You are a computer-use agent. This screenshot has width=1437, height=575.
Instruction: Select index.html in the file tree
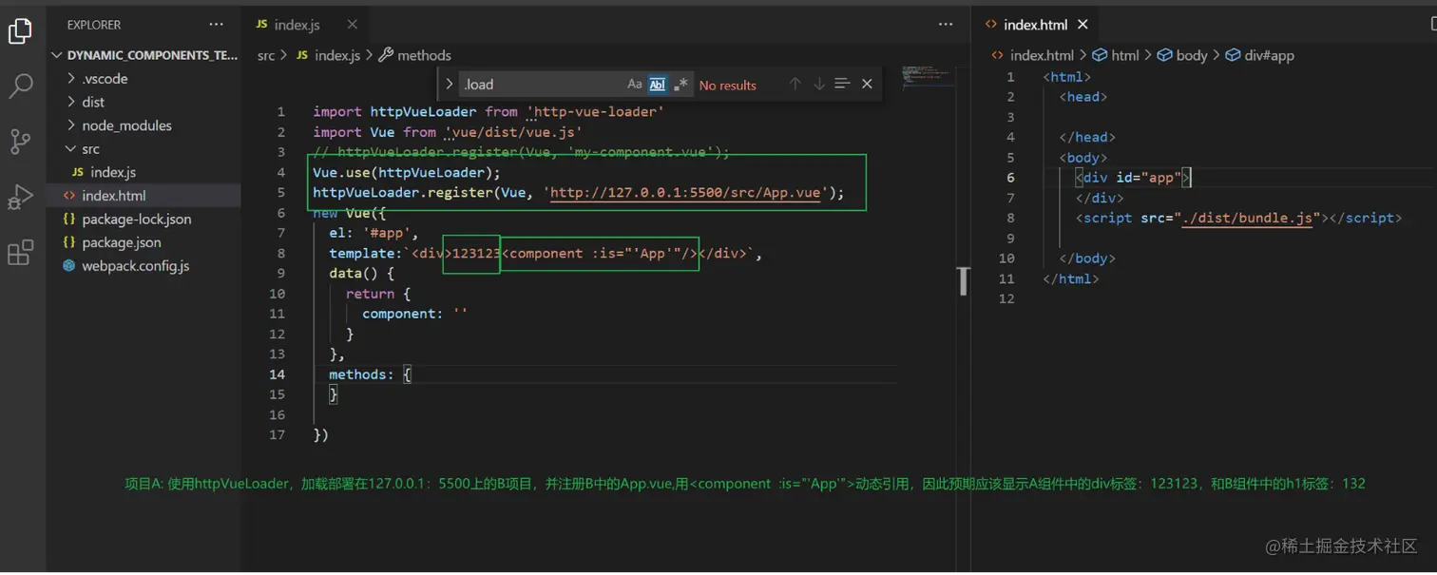pos(144,196)
